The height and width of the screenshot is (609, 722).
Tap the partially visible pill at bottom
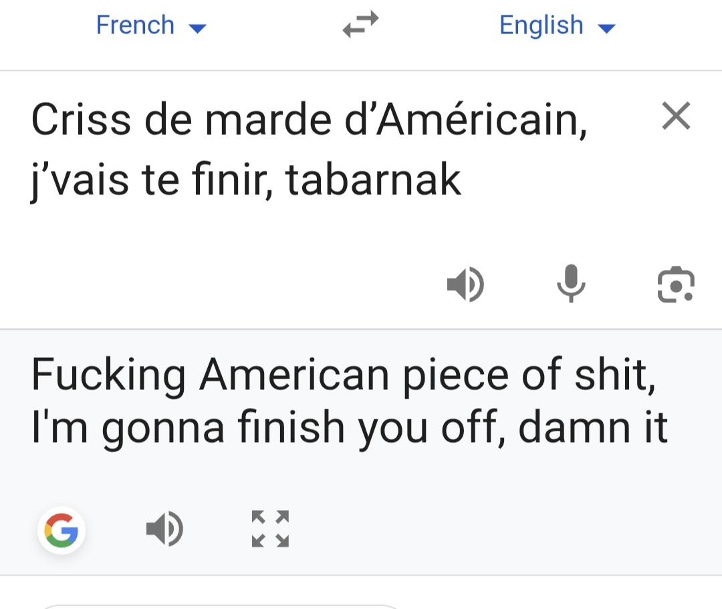click(221, 606)
